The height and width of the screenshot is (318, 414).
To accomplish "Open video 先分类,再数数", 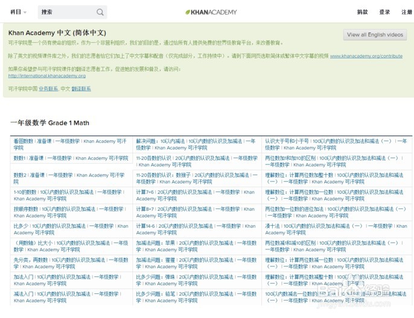I will pos(71,263).
